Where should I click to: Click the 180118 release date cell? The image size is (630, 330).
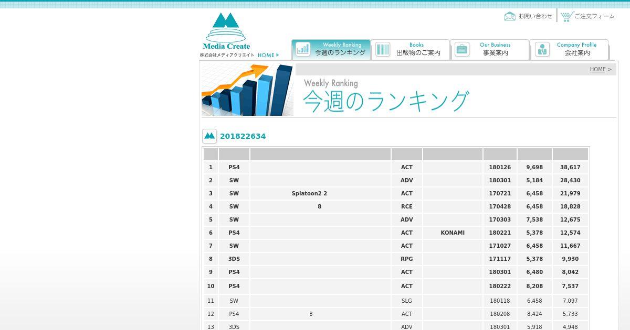[500, 301]
